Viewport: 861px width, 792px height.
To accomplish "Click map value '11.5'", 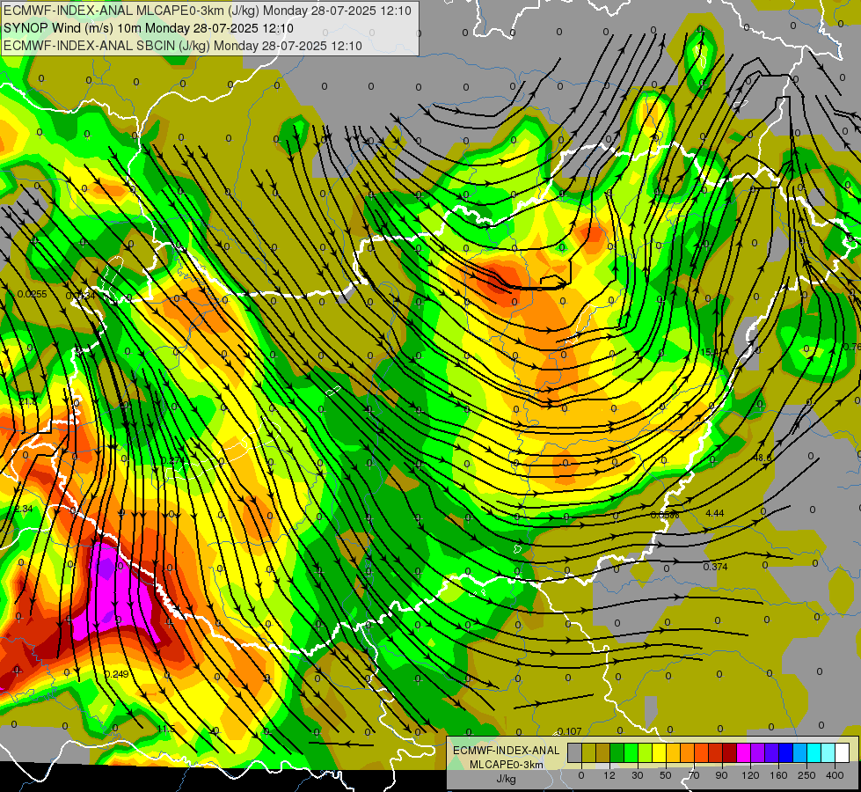I will click(166, 729).
